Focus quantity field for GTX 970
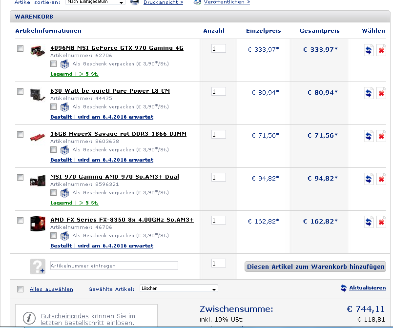393x328 pixels. pyautogui.click(x=219, y=48)
